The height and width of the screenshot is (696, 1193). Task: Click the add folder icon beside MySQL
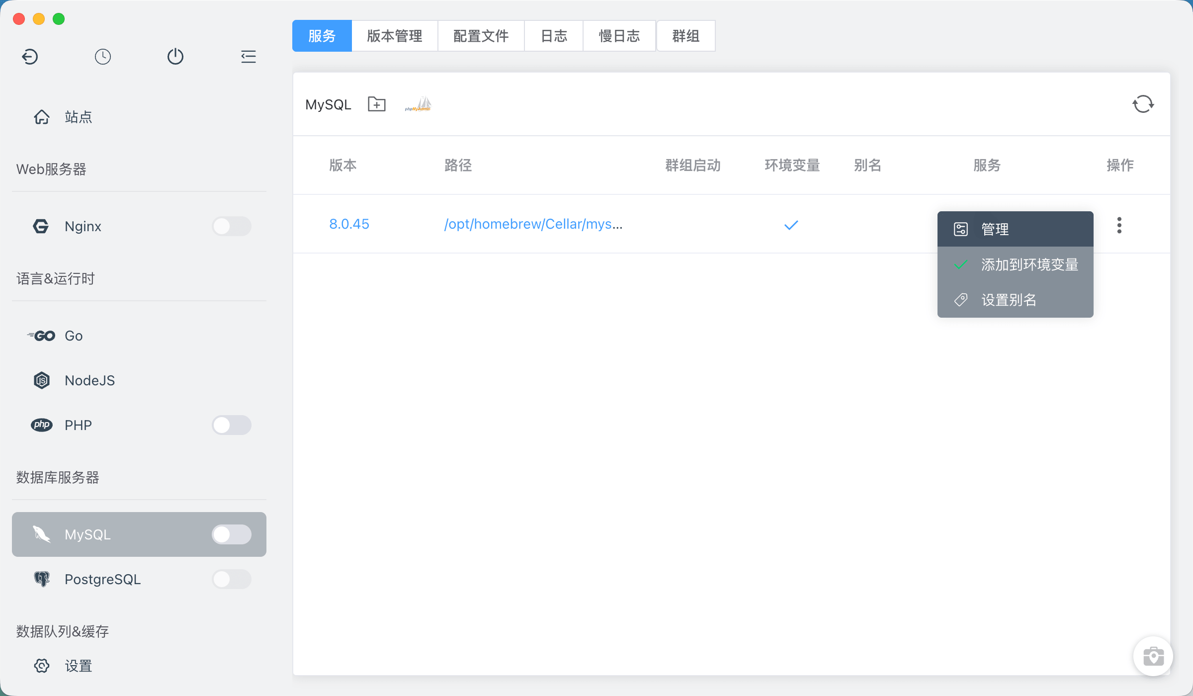point(376,104)
